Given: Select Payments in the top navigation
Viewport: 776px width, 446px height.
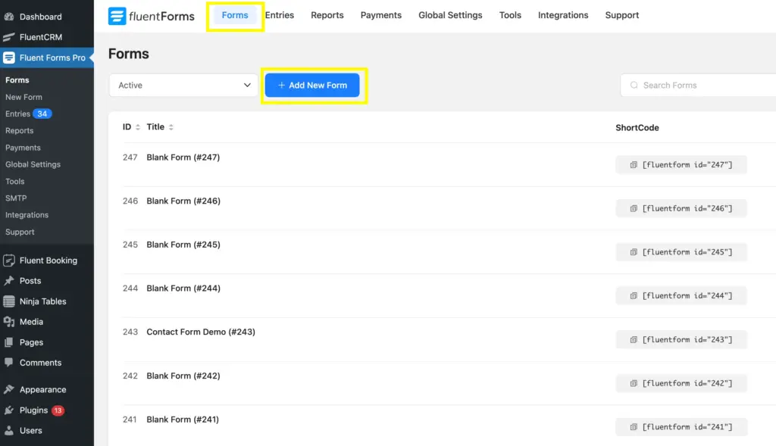Looking at the screenshot, I should click(380, 15).
